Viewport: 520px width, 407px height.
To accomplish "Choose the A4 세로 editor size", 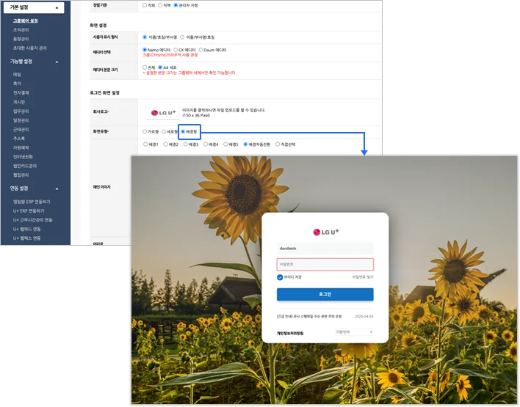I will click(x=165, y=67).
